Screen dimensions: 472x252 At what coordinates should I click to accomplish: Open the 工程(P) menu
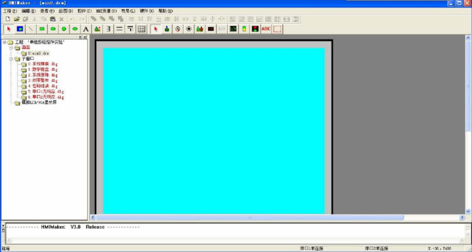10,11
